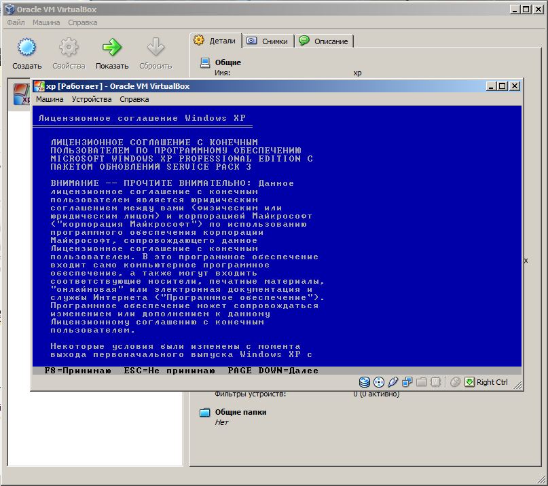Click the PAGE DOWN=Далее text in setup screen
Viewport: 548px width, 486px height.
coord(273,371)
